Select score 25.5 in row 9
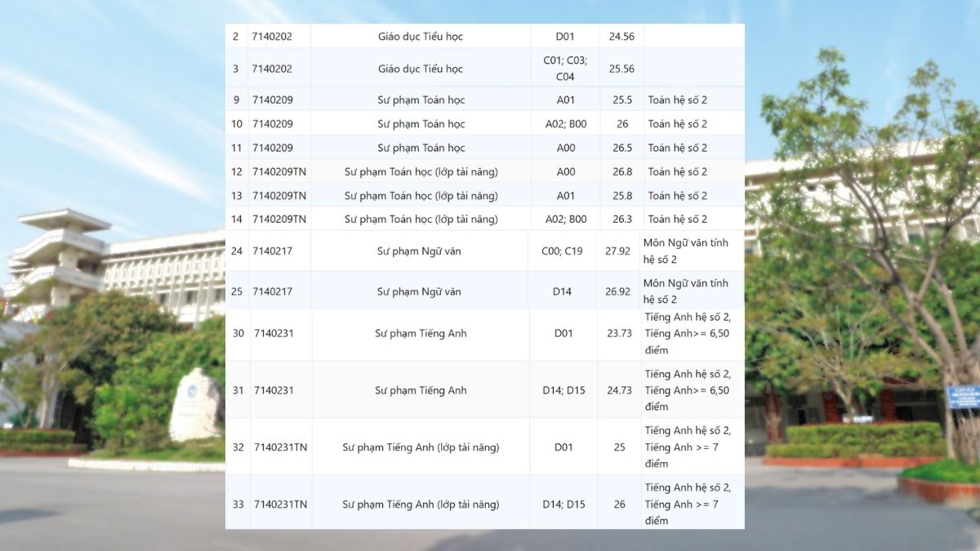This screenshot has height=551, width=980. 621,100
